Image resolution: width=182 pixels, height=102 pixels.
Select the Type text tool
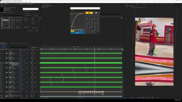[23, 4]
